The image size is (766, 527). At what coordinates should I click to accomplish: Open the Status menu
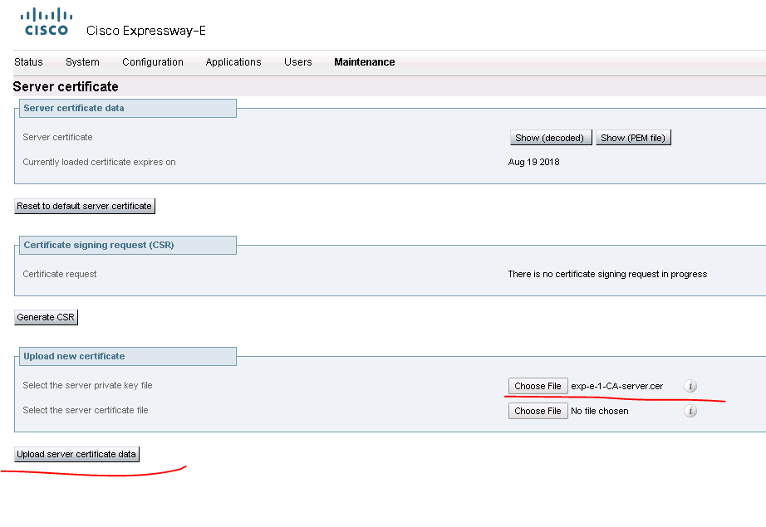[x=28, y=62]
